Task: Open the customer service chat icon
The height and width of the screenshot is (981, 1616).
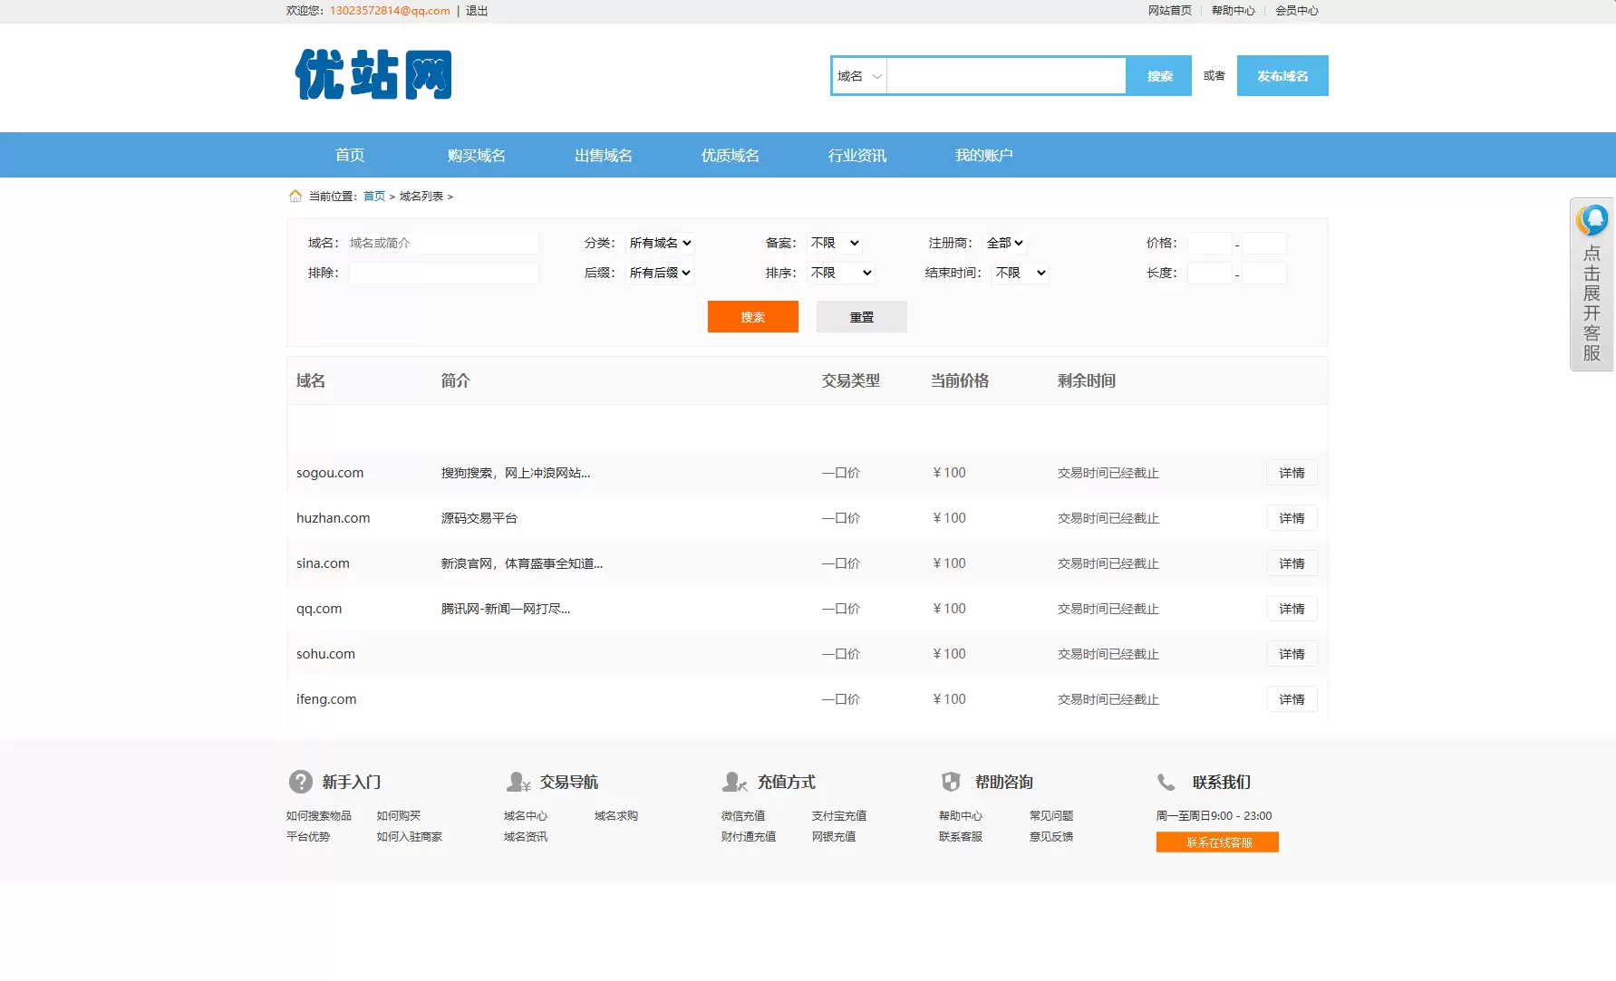Action: pos(1592,220)
